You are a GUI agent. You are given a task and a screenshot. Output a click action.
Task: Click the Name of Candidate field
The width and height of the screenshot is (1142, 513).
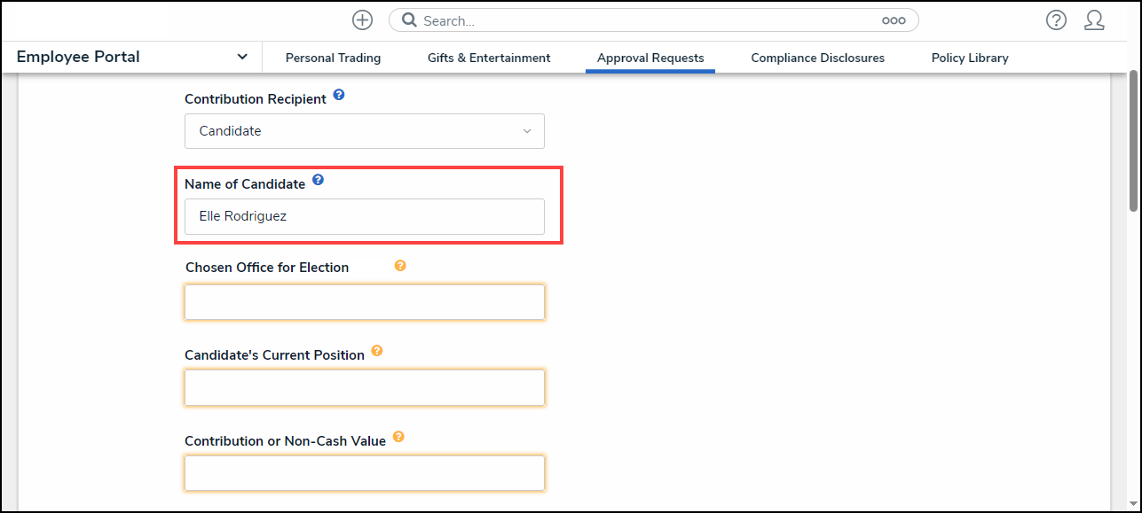(x=364, y=216)
